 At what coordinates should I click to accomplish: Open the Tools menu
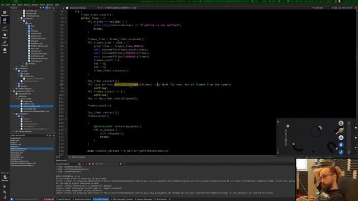click(43, 4)
